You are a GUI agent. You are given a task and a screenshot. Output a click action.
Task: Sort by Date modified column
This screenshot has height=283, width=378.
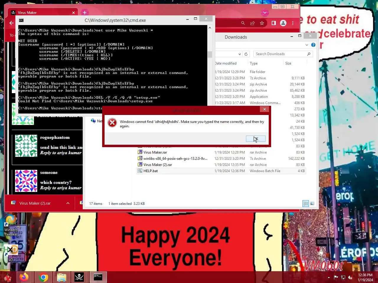[226, 63]
